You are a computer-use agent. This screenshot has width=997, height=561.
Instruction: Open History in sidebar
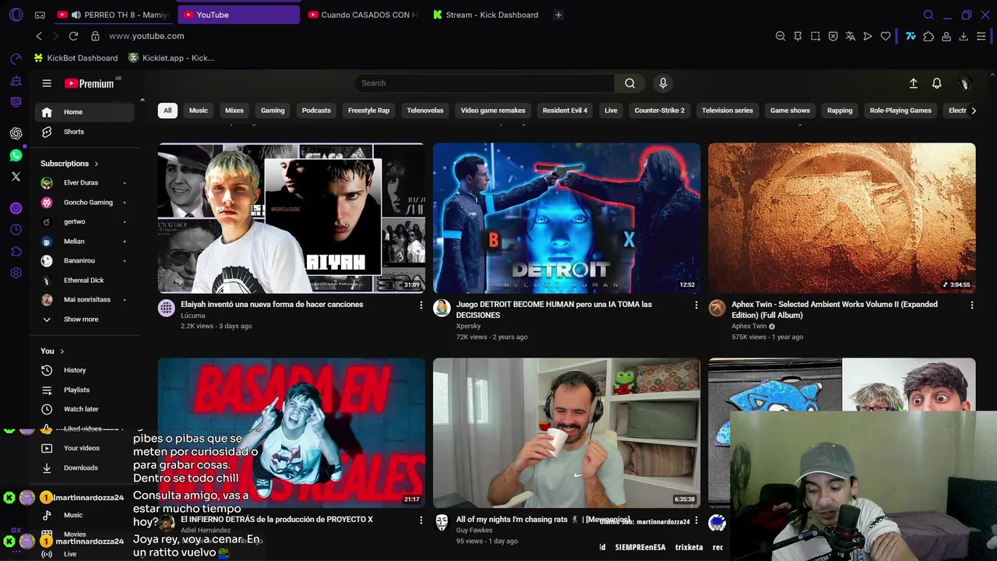click(x=84, y=370)
